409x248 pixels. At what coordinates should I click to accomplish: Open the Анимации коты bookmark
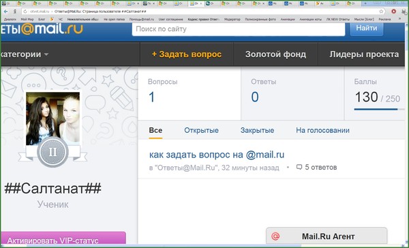pos(310,19)
